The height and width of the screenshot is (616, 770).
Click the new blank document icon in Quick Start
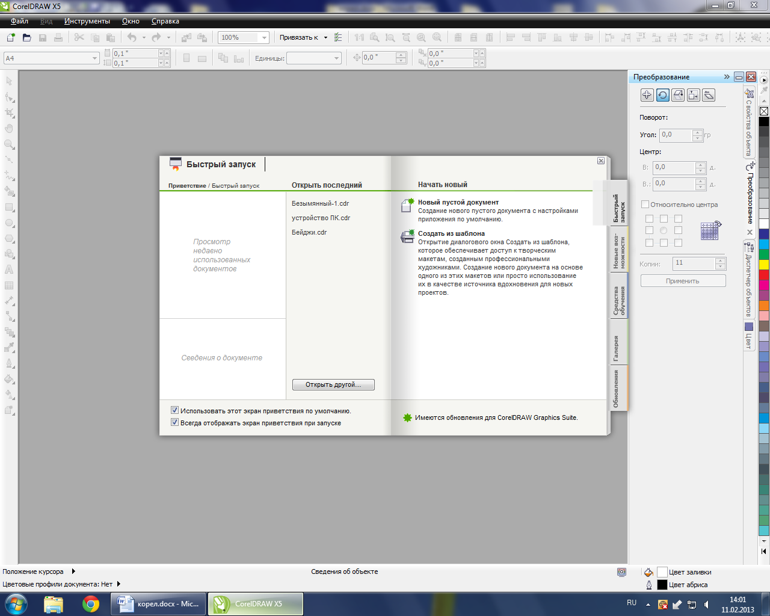(x=407, y=205)
